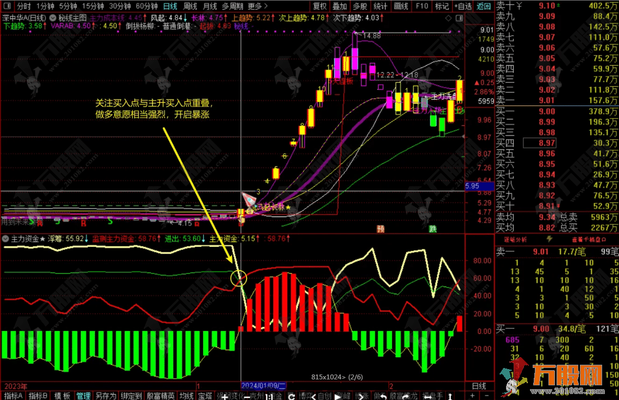Click the rotate-left undo arrow icon
Viewport: 619px width, 400px height.
383,396
